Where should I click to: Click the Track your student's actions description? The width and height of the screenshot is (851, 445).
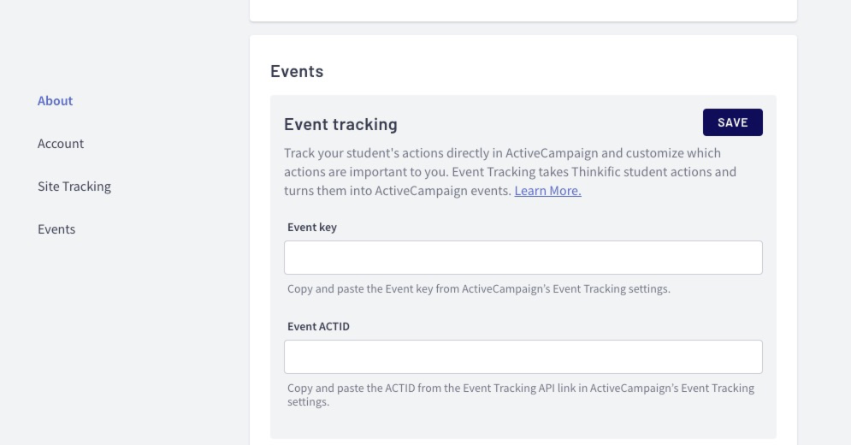pos(510,172)
